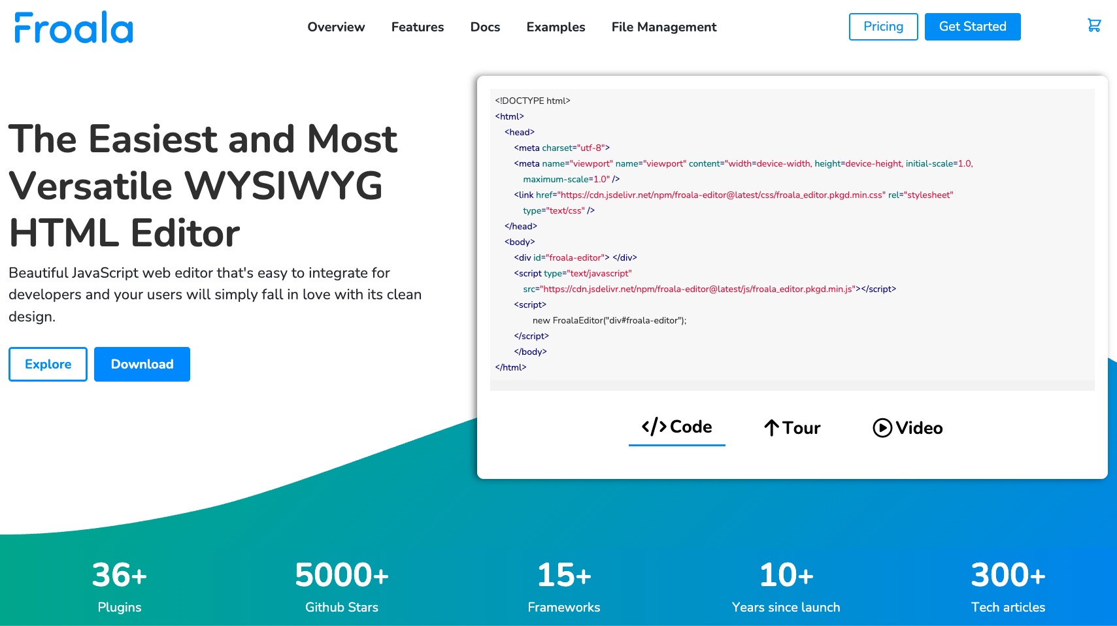The image size is (1117, 626).
Task: Click the FroalaEditor line in code sample
Action: pyautogui.click(x=609, y=320)
